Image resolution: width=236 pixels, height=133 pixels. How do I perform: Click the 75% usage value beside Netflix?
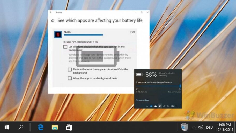[132, 32]
